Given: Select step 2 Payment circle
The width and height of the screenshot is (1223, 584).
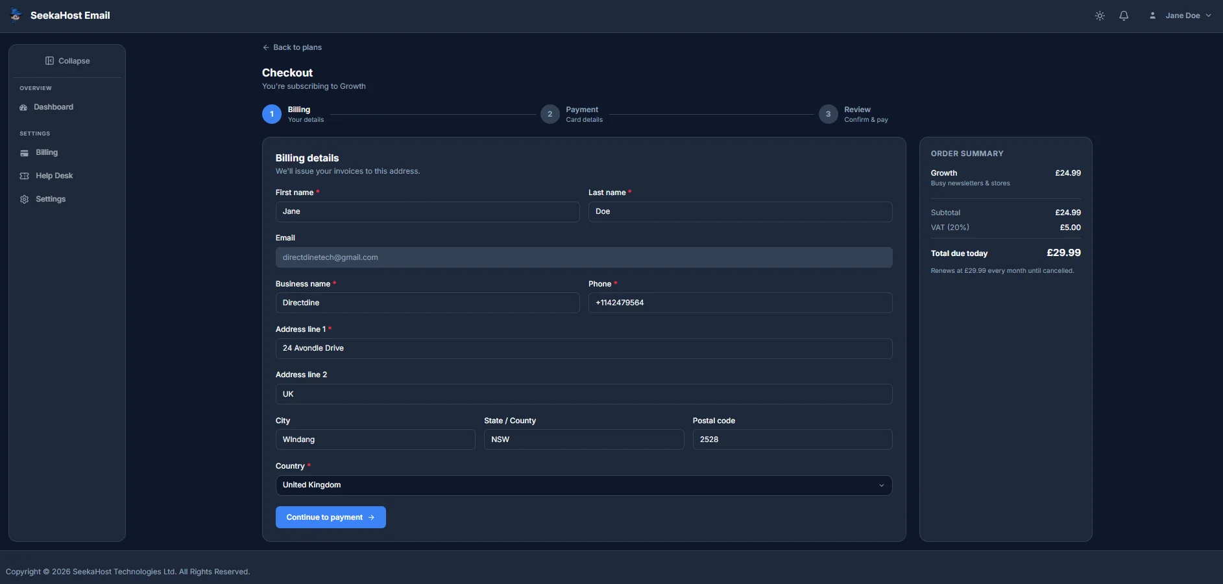Looking at the screenshot, I should point(550,114).
